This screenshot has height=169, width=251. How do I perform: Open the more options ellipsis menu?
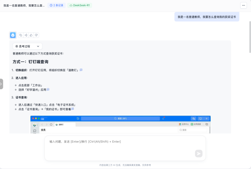pyautogui.click(x=243, y=5)
